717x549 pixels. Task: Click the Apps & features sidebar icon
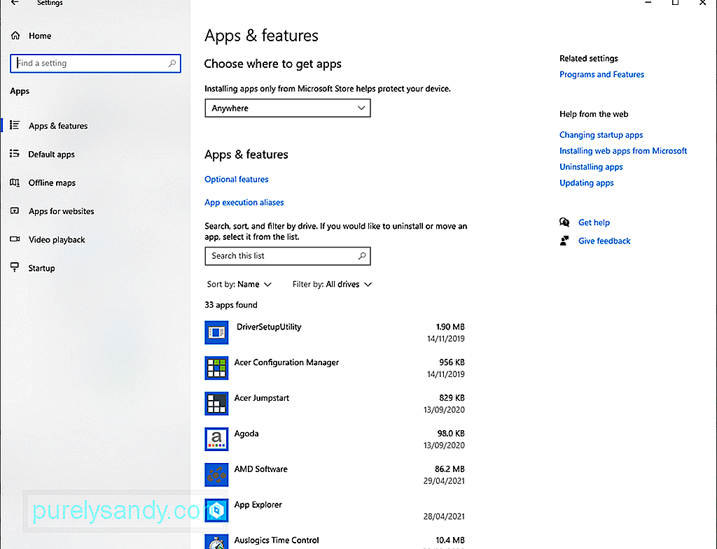point(15,125)
